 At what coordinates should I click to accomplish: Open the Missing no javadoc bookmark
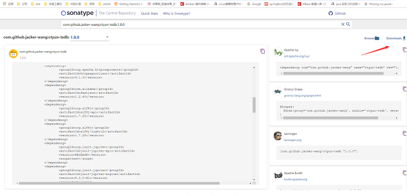(379, 4)
